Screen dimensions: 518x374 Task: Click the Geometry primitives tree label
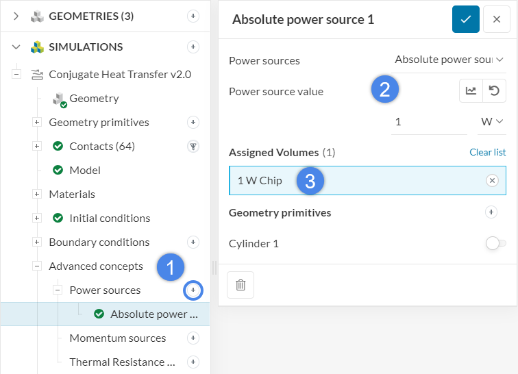99,122
